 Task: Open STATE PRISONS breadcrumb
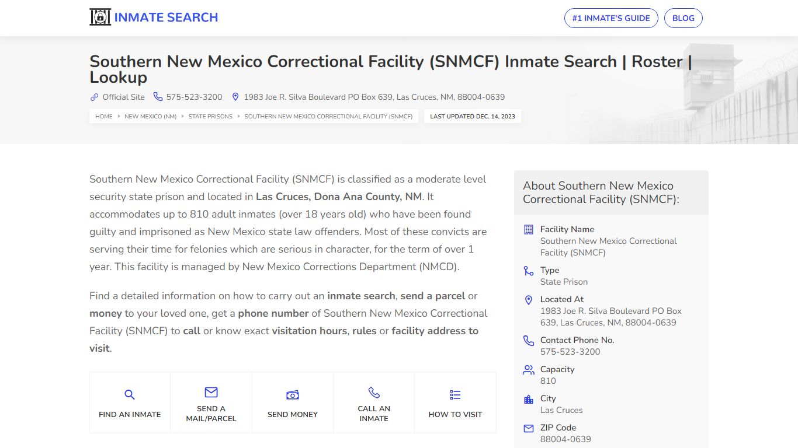(210, 117)
